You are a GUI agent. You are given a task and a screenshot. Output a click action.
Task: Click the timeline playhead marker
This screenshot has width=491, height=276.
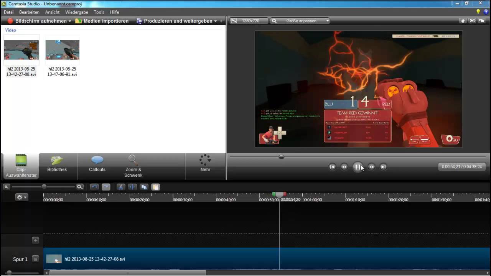(x=280, y=194)
